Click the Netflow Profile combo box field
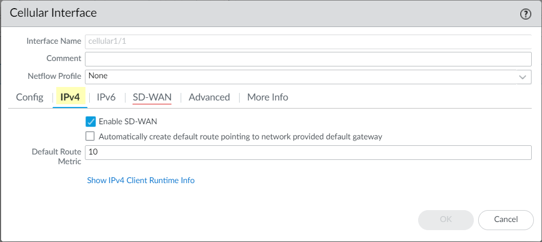Screen dimensions: 542x242 coord(300,76)
